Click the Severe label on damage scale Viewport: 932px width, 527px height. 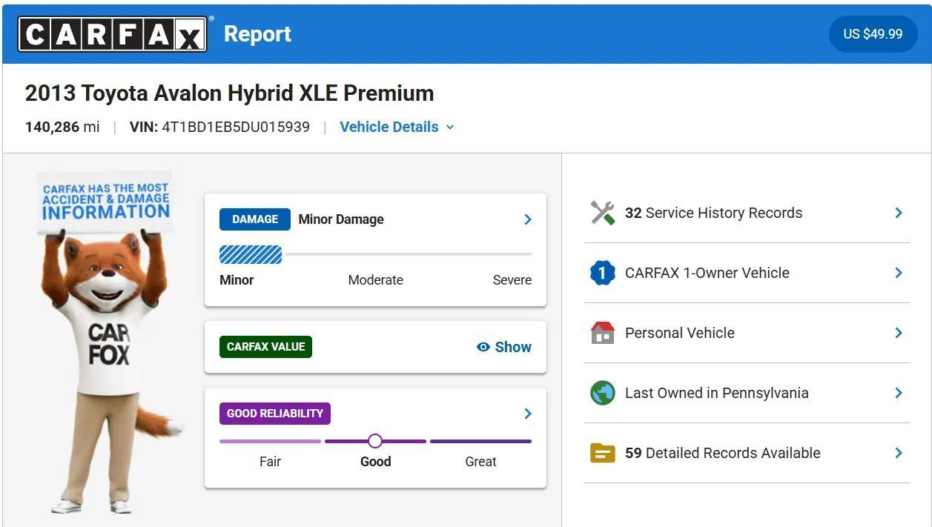pyautogui.click(x=512, y=280)
